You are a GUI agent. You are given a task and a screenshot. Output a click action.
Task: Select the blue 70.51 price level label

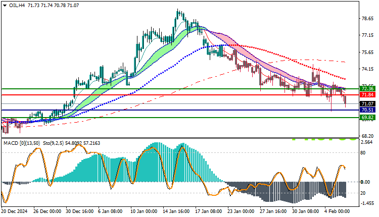367,110
